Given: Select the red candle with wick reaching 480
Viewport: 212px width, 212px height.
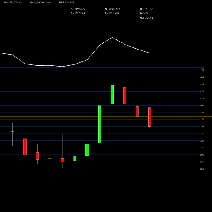Looking at the screenshot, I should (x=125, y=96).
